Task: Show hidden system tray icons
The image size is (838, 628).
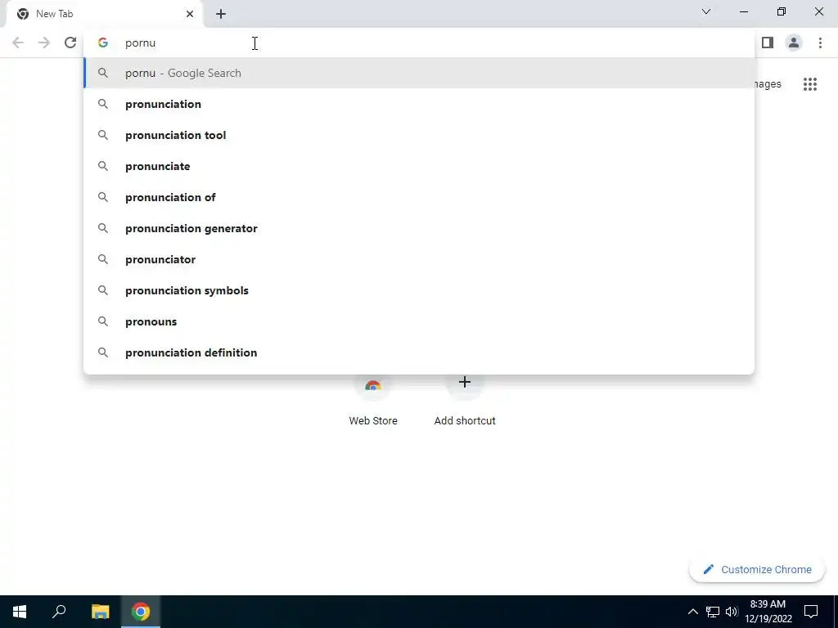Action: pos(692,612)
